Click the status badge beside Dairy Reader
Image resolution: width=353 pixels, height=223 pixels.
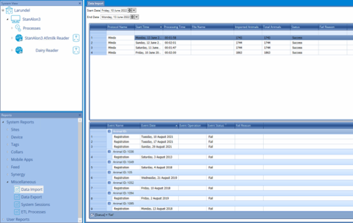76,51
